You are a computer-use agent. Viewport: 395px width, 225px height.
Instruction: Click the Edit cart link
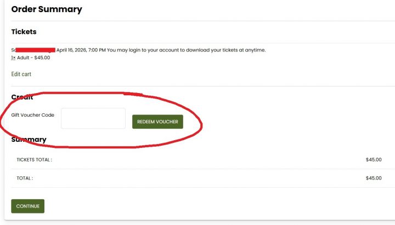point(21,74)
